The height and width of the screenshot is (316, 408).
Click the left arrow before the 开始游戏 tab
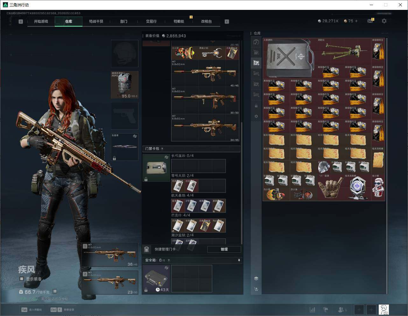(x=21, y=21)
